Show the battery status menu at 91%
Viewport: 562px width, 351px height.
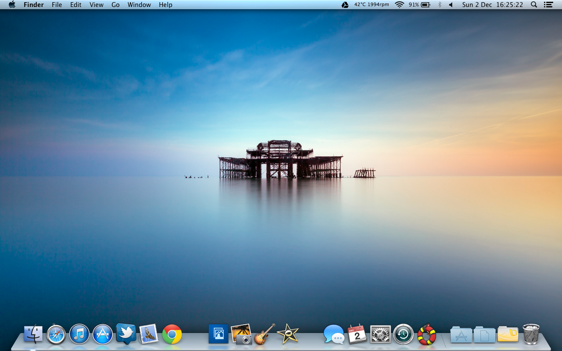point(419,5)
